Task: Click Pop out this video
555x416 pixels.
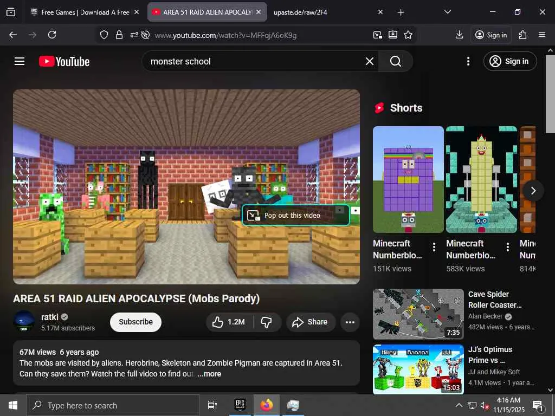Action: pyautogui.click(x=296, y=215)
